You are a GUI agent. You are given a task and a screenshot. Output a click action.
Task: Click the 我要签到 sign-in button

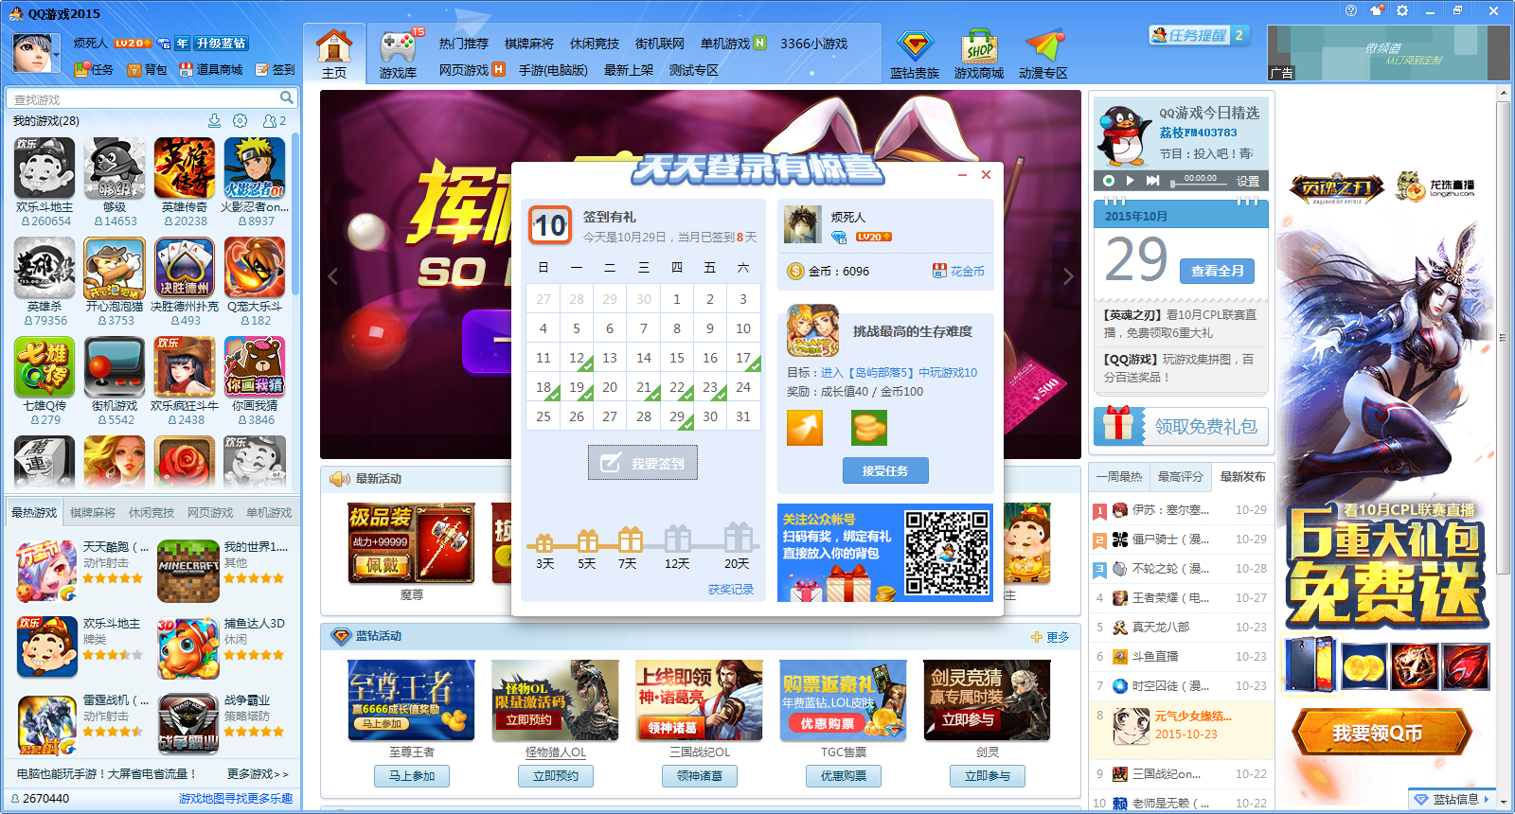643,463
